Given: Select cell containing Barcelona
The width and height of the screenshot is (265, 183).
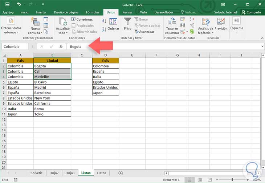Looking at the screenshot, I should 52,93.
